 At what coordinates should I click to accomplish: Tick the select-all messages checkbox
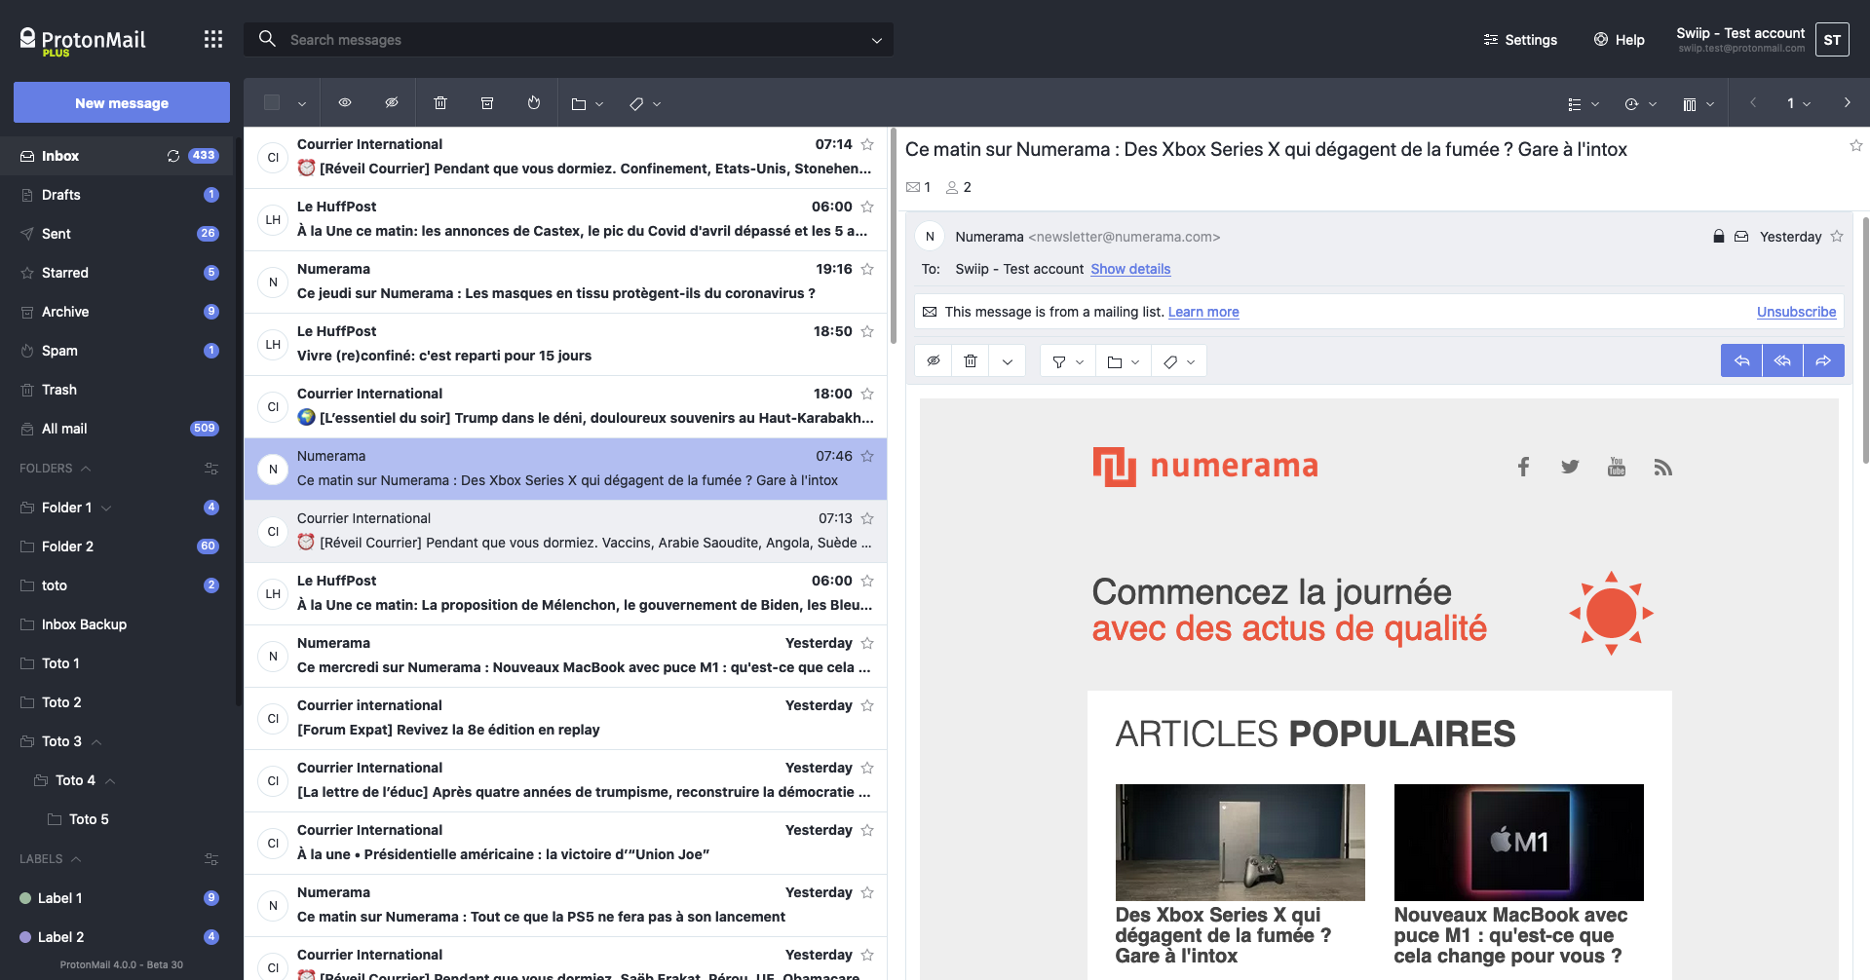pyautogui.click(x=272, y=103)
